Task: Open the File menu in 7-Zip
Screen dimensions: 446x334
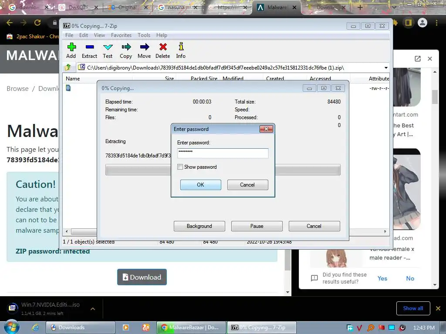Action: [69, 35]
